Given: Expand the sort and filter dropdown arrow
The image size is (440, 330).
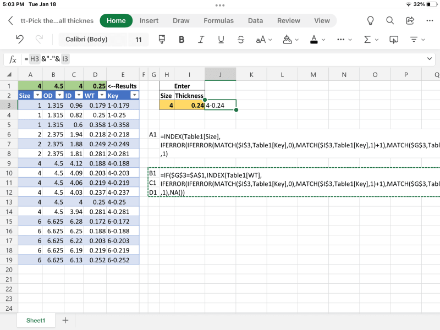Looking at the screenshot, I should pyautogui.click(x=423, y=40).
